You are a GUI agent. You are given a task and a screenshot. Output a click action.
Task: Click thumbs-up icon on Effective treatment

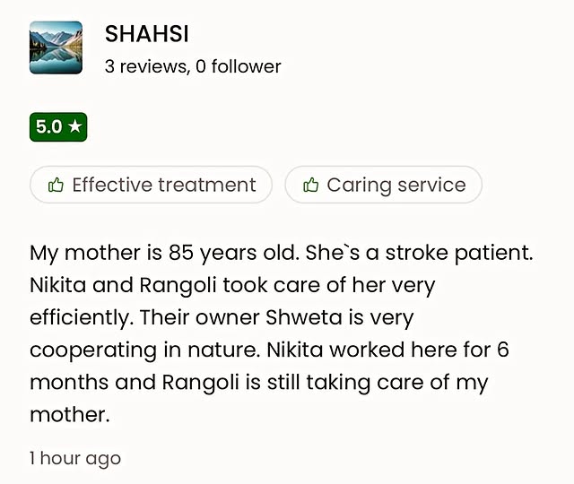(x=56, y=185)
